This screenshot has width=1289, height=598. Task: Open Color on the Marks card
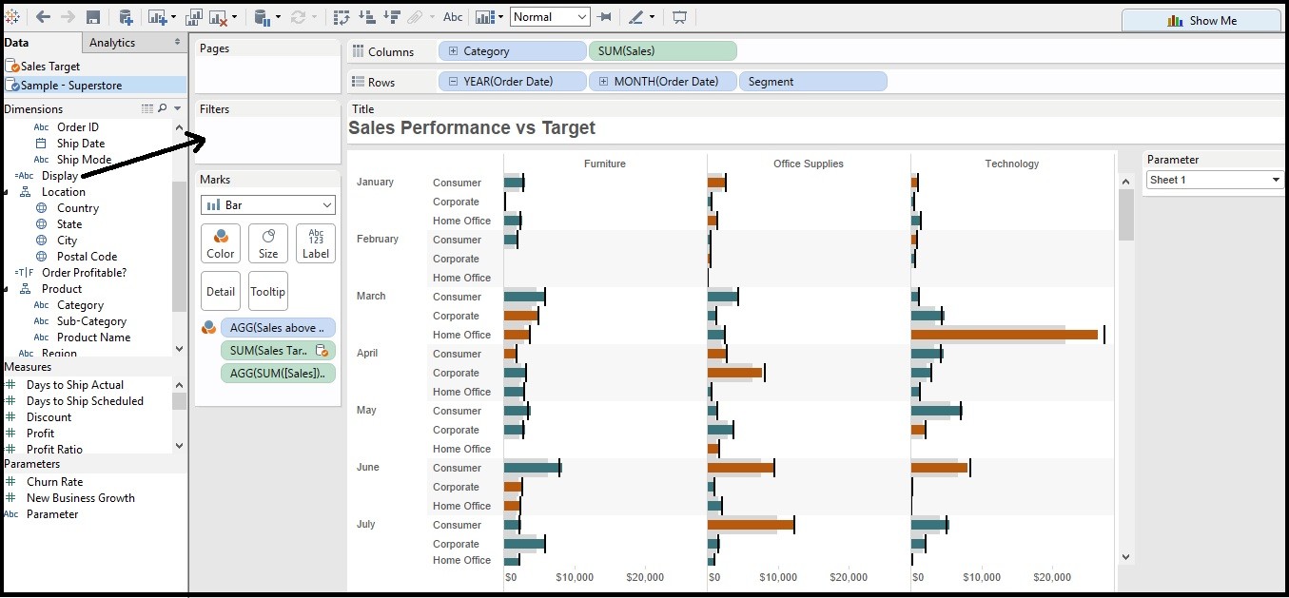pyautogui.click(x=220, y=242)
